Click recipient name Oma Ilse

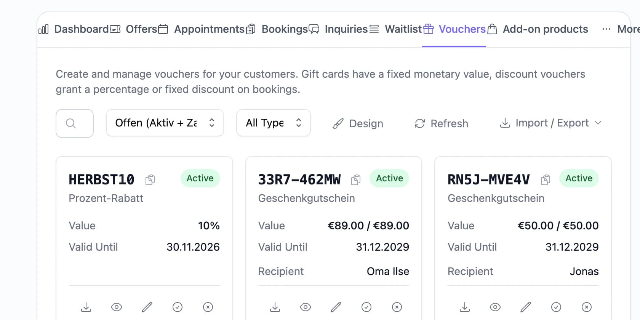388,272
